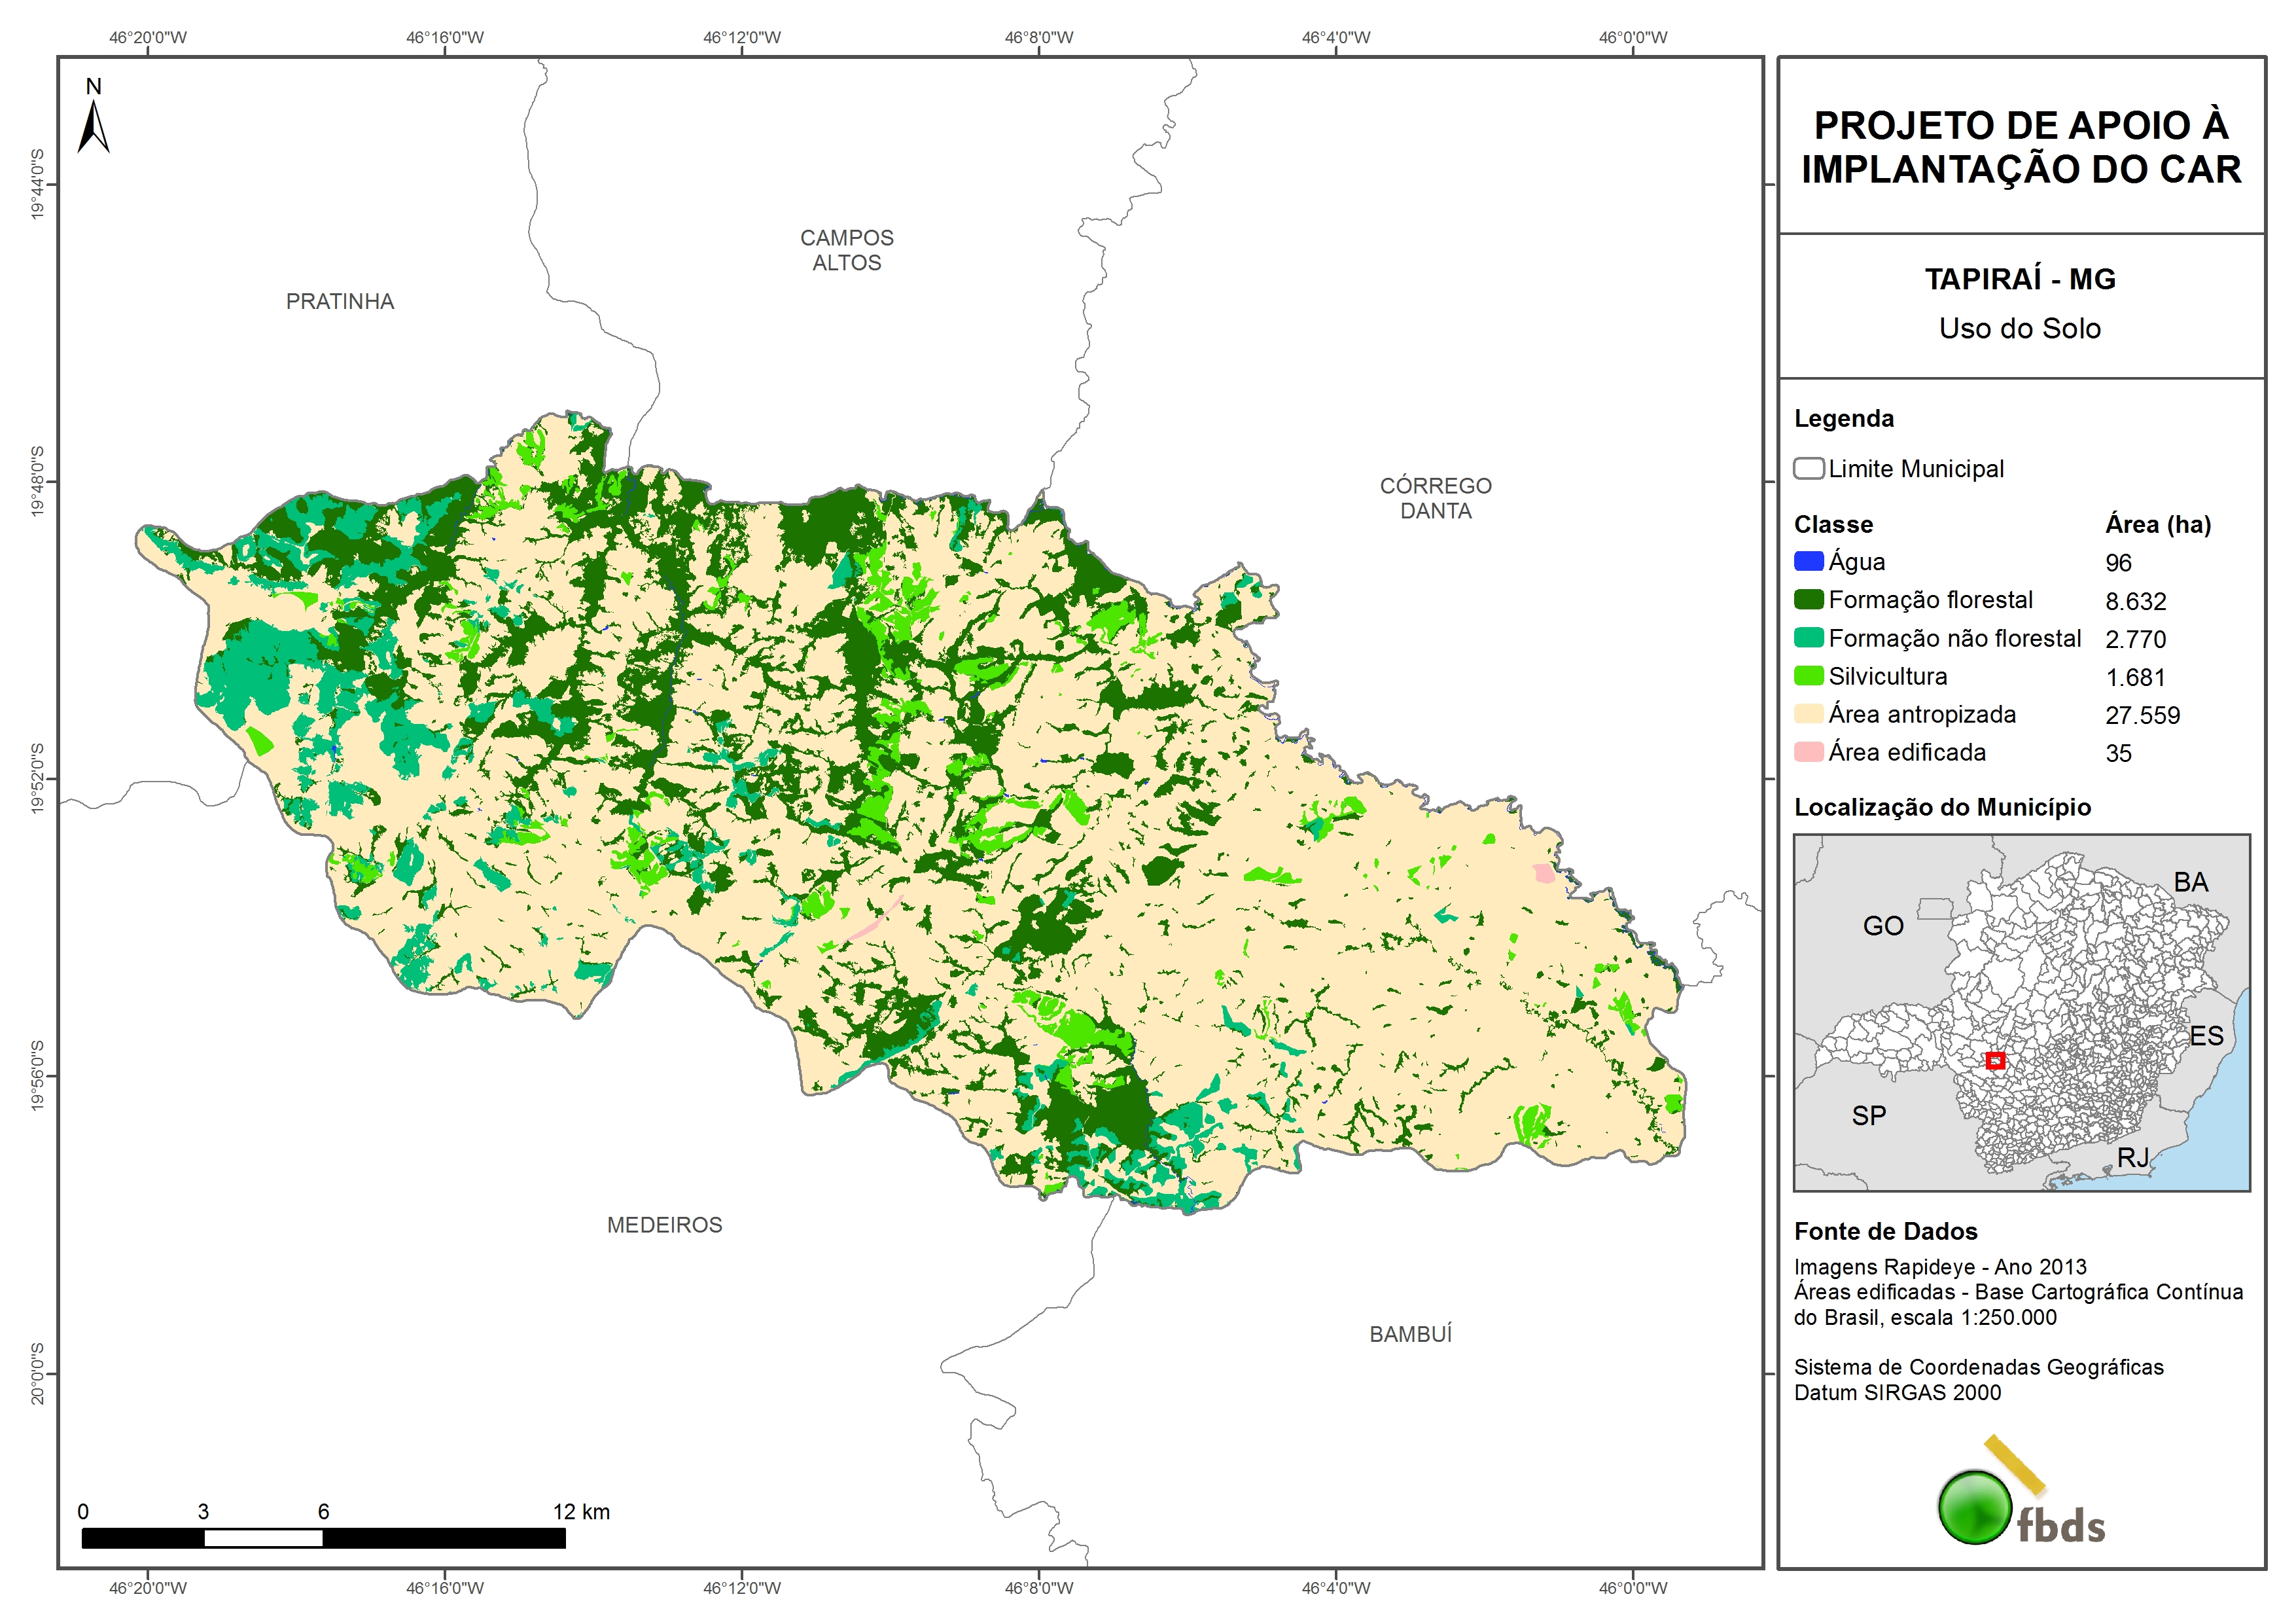Click the pink Área edificada swatch
The image size is (2296, 1624).
point(1808,751)
